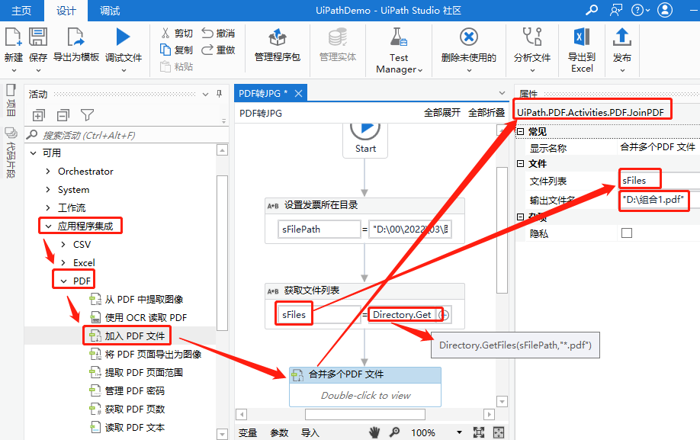Open the Start node in workflow
This screenshot has height=440, width=700.
(x=365, y=140)
